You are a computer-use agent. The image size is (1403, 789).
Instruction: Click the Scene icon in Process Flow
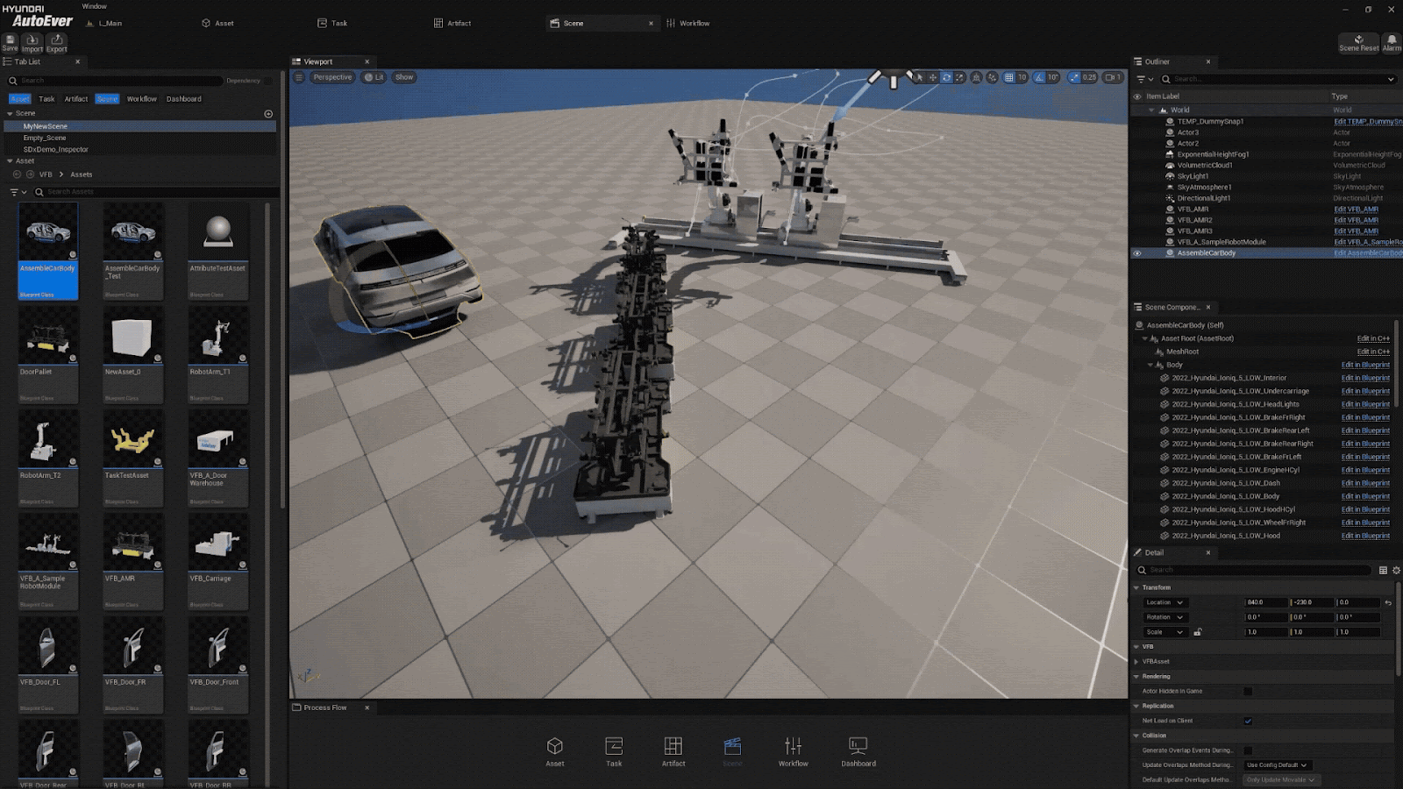click(x=732, y=751)
